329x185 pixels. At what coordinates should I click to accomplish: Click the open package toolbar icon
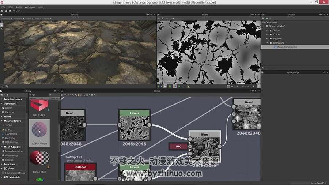tap(6, 11)
